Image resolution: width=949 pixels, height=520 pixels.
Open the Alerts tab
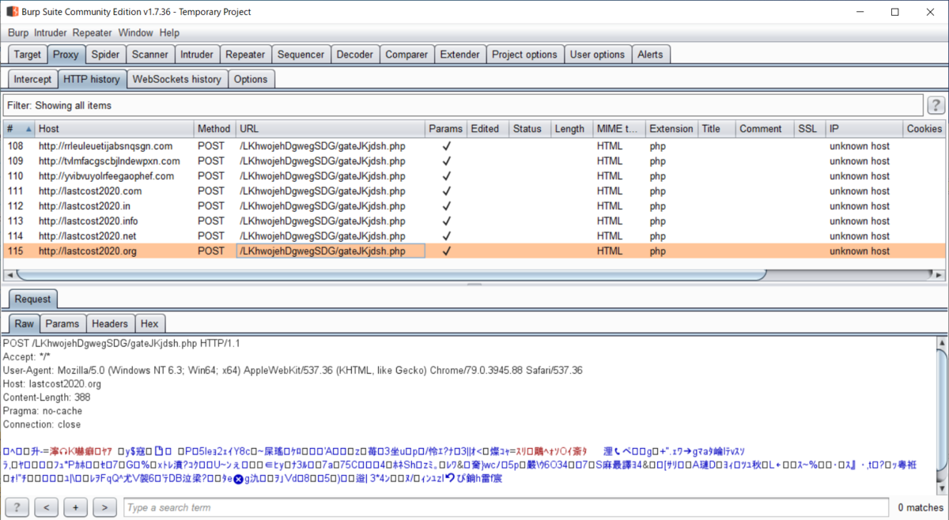click(x=651, y=55)
